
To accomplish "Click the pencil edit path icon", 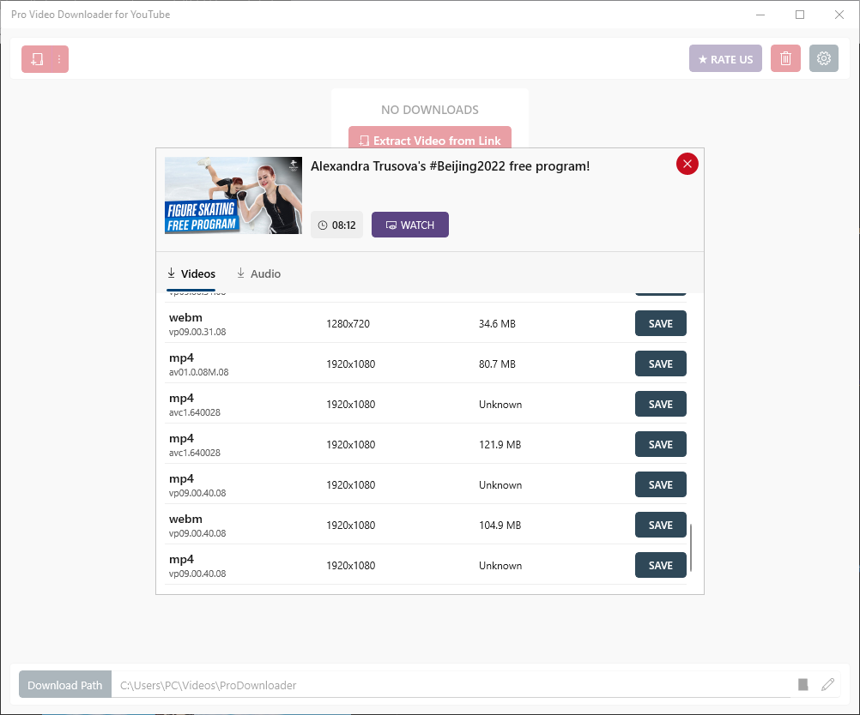I will coord(827,684).
